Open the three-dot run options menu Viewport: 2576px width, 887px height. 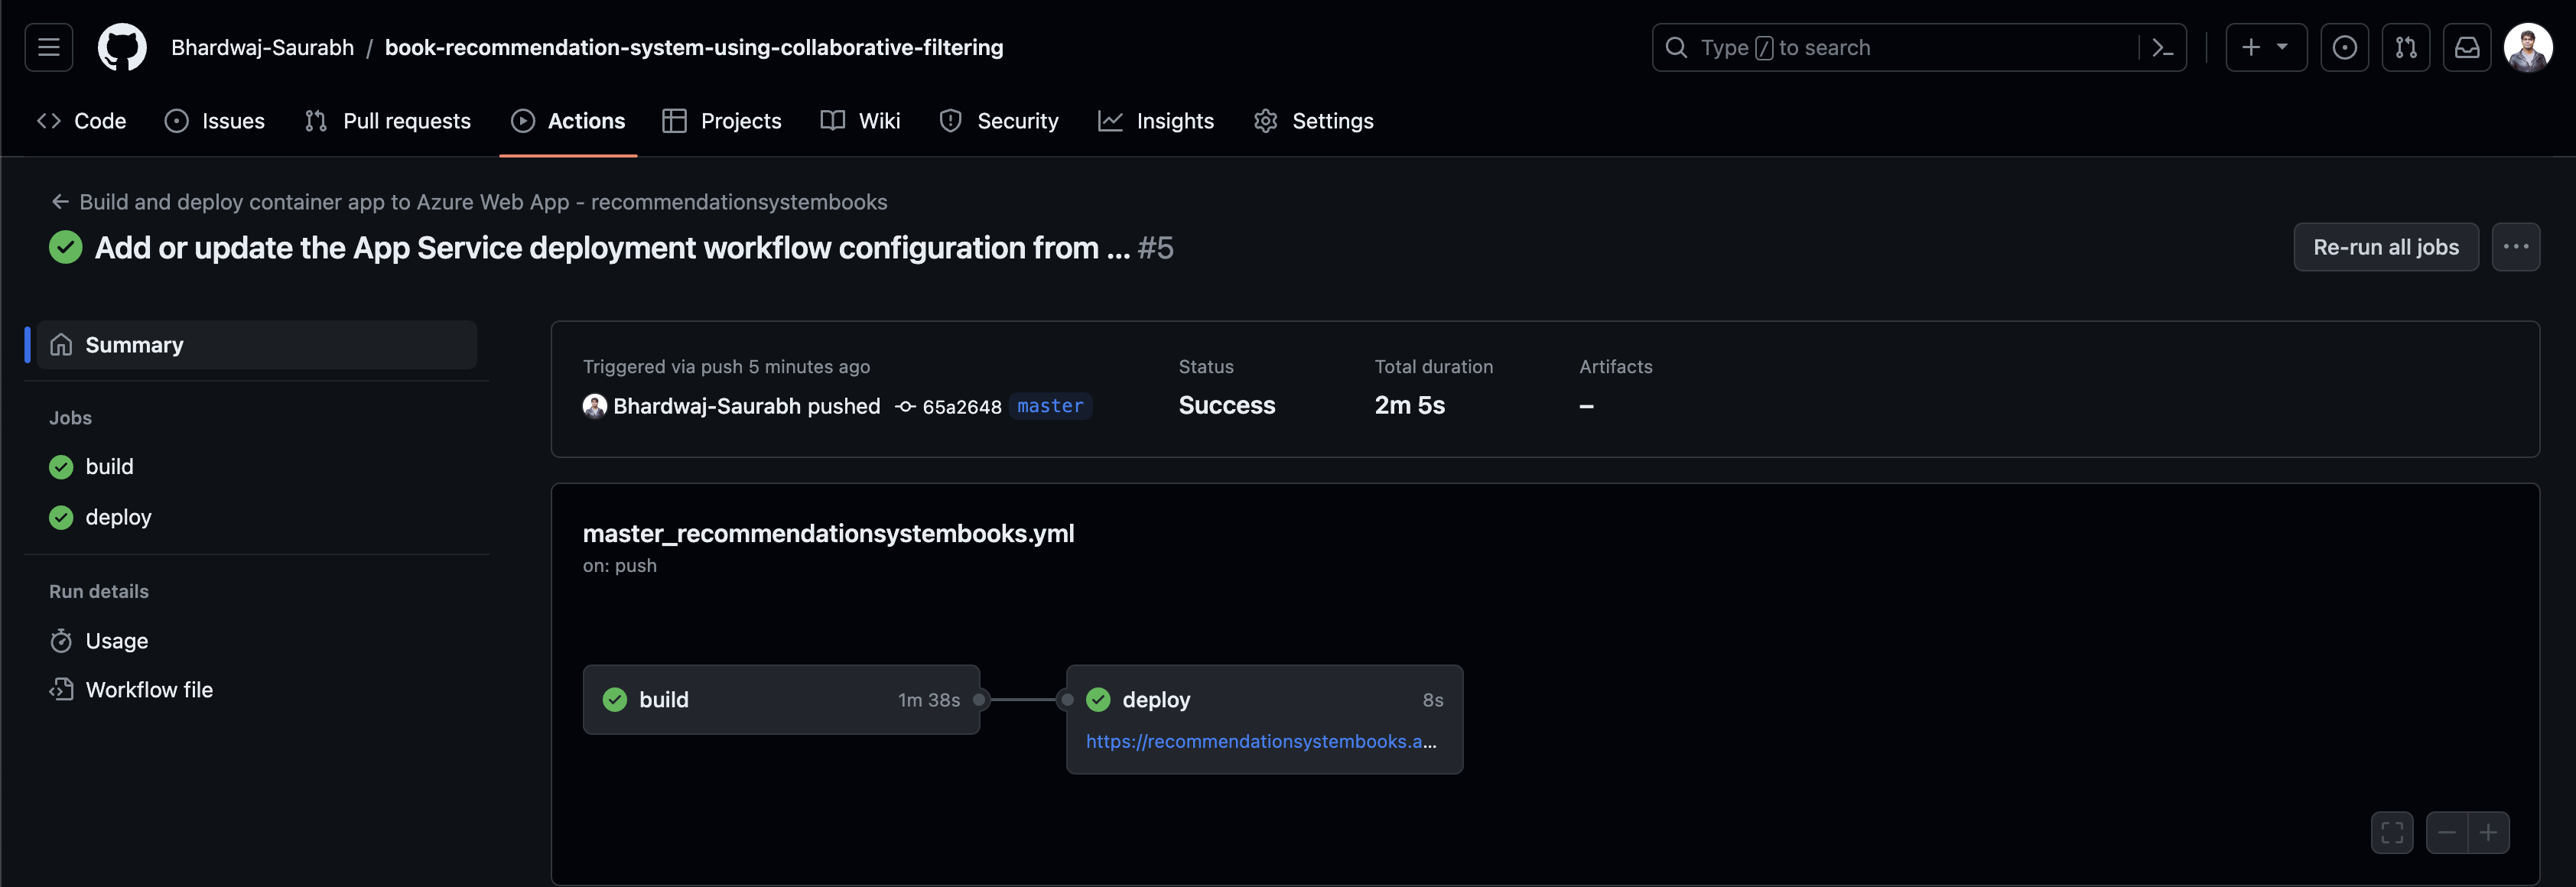pos(2515,247)
